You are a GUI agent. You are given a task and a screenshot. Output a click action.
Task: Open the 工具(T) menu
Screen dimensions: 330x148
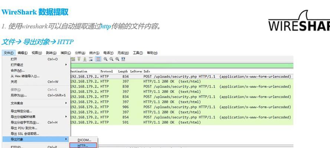[138, 53]
